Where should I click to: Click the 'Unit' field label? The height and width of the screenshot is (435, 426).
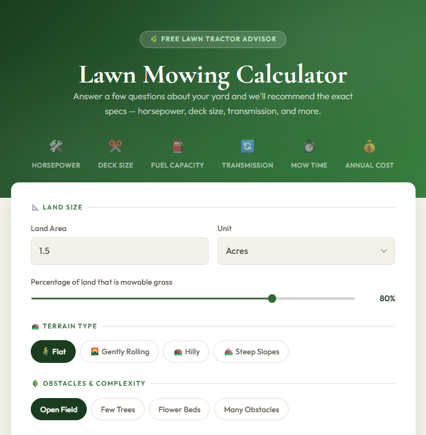pyautogui.click(x=225, y=229)
